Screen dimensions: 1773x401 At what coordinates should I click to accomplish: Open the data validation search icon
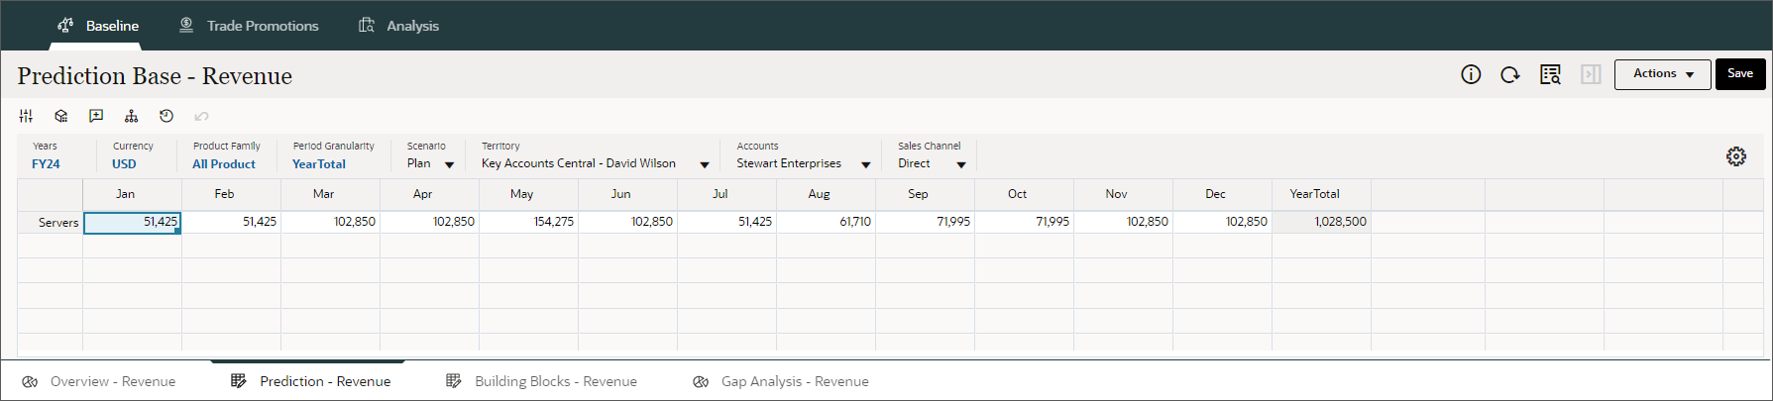click(1550, 74)
